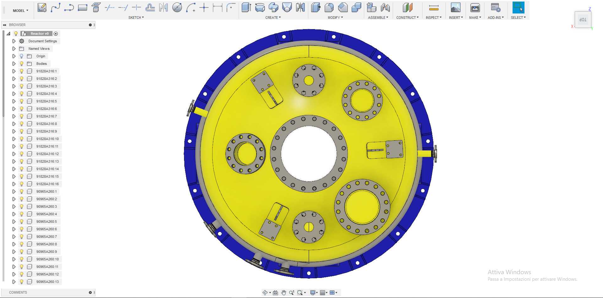Toggle visibility bulb of Reactor v0
Image resolution: width=603 pixels, height=298 pixels.
(x=16, y=34)
